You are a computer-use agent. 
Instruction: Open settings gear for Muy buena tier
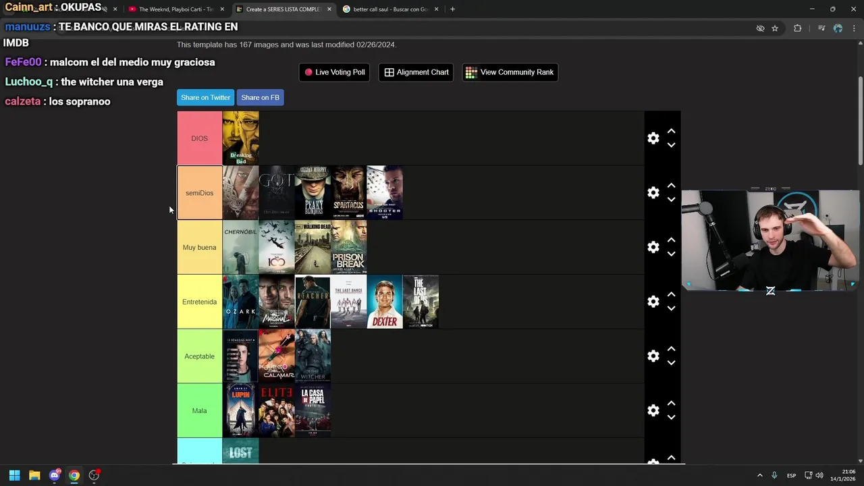653,247
